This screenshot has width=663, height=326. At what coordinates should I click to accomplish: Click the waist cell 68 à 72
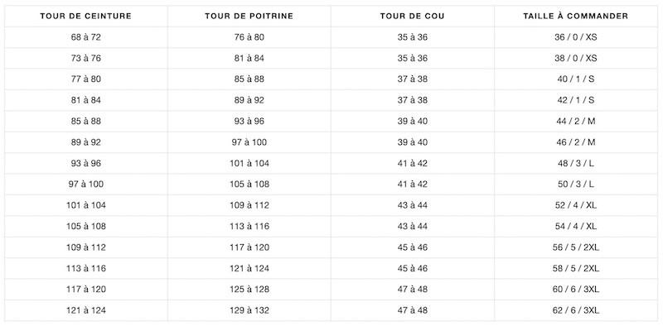(86, 37)
